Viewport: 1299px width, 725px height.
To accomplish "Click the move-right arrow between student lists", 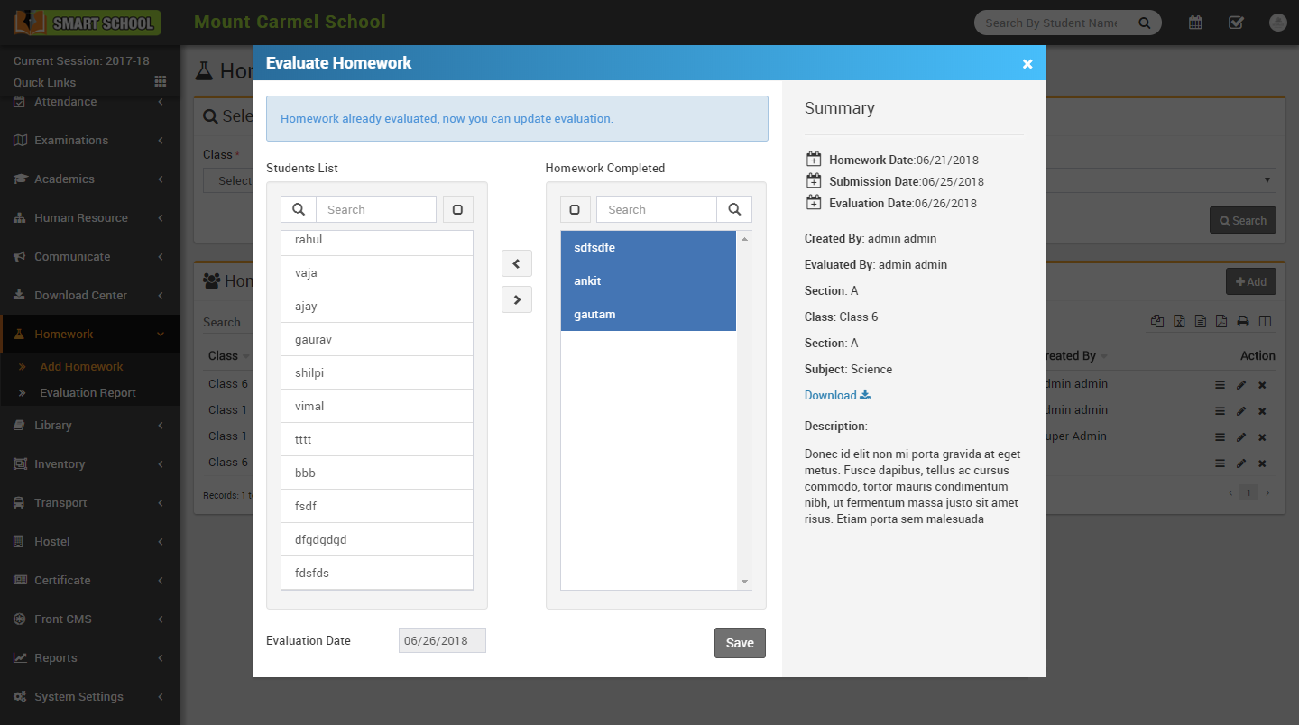I will pos(516,299).
